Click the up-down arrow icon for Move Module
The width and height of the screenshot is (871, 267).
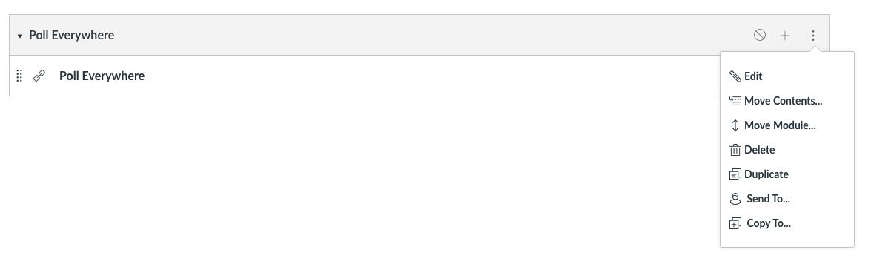click(735, 125)
